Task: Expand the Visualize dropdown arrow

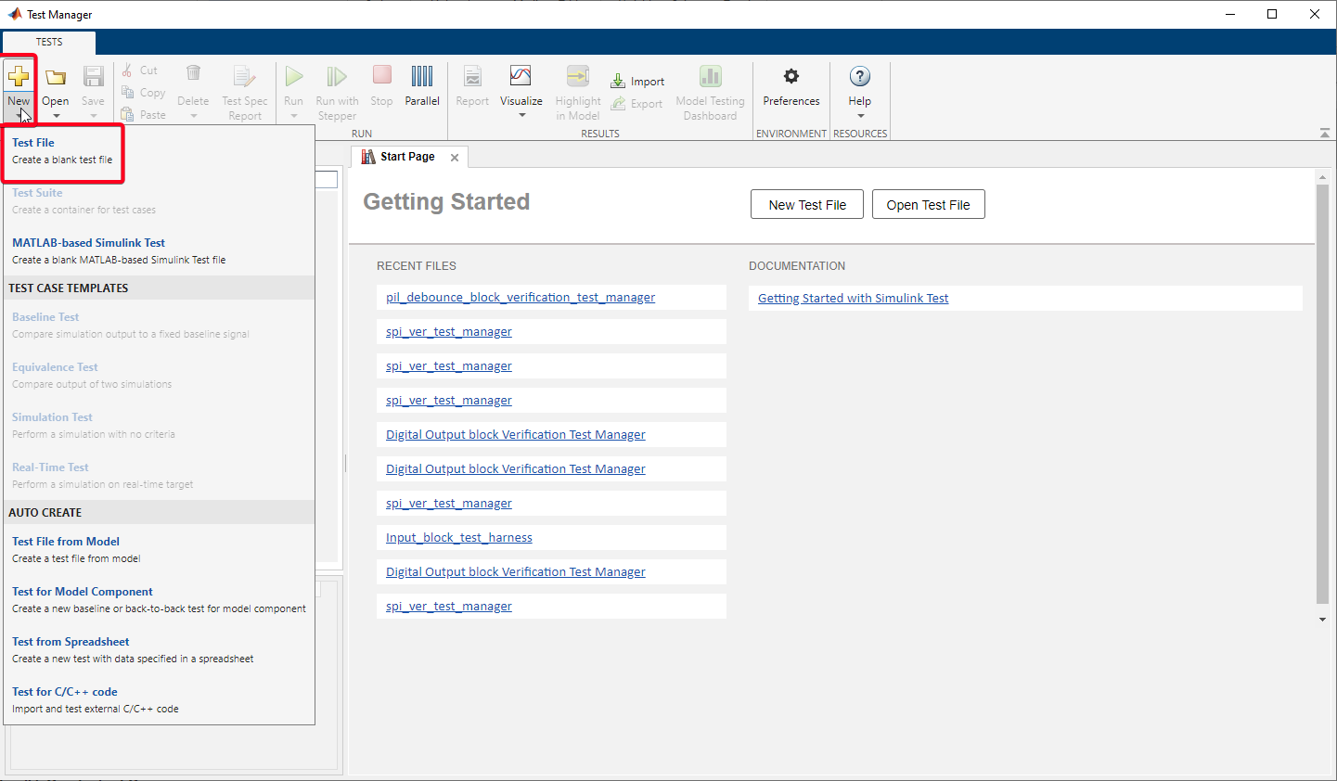Action: pyautogui.click(x=521, y=115)
